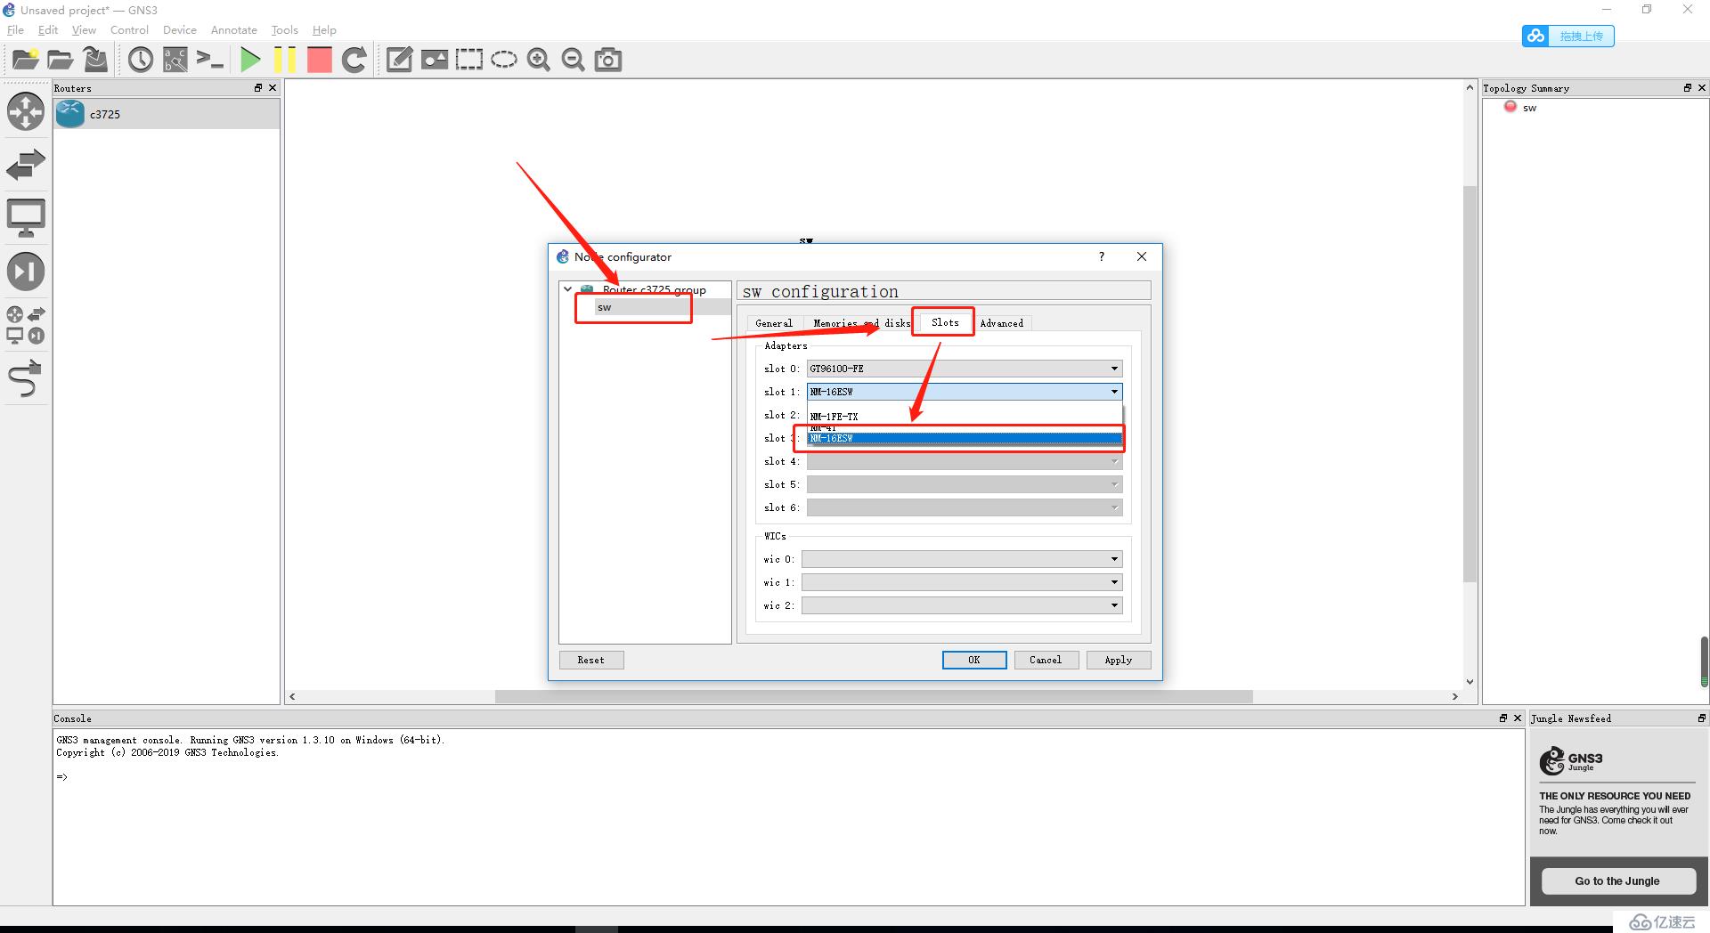Select sw in Topology Summary
Screen dimensions: 1710x933
click(1529, 108)
